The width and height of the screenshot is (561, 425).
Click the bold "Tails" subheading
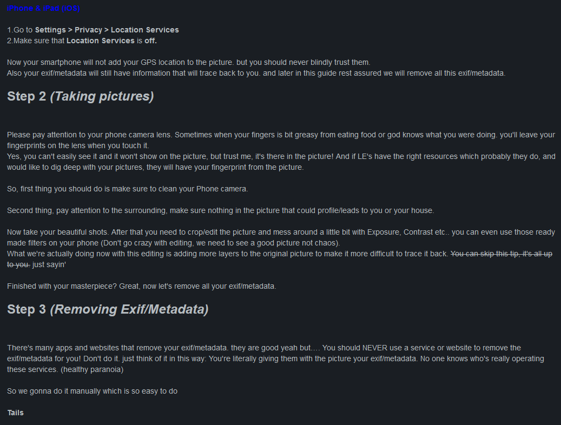click(15, 413)
